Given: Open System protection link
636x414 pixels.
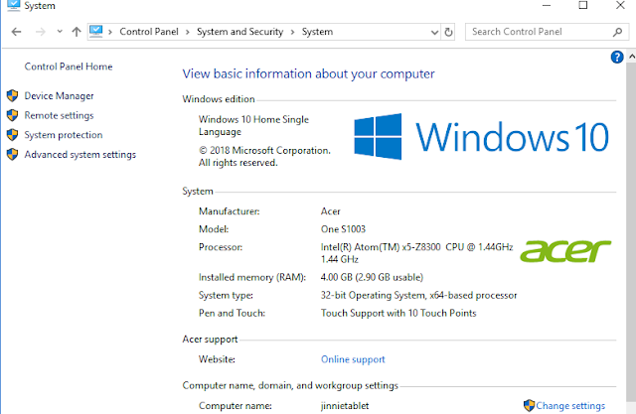Looking at the screenshot, I should 64,135.
